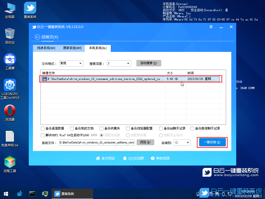This screenshot has height=199, width=265.
Task: Click the 一键安装 button
Action: click(x=212, y=142)
